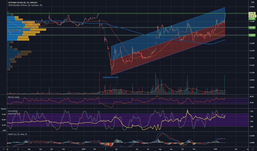Open the EUR currency selector
Screen dimensions: 257x151
(x=253, y=2)
